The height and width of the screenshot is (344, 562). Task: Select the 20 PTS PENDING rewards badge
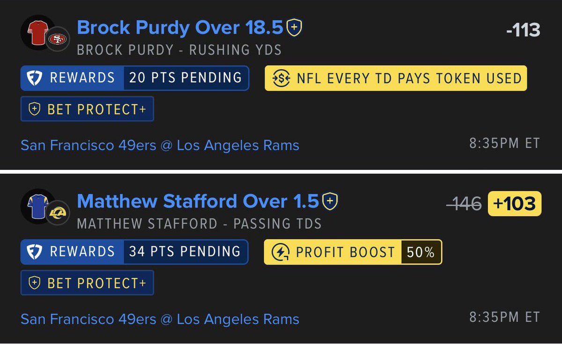coord(186,77)
